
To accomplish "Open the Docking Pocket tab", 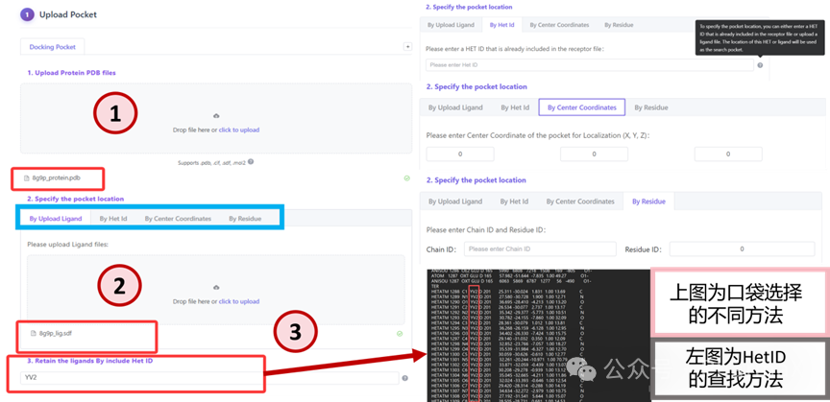I will point(54,46).
